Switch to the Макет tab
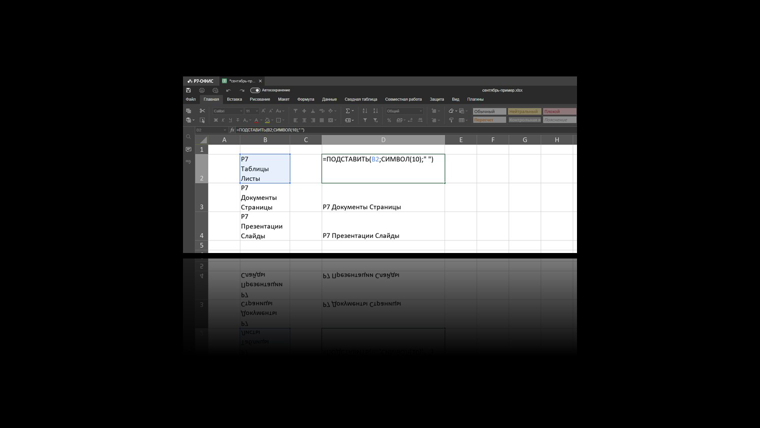 click(283, 99)
